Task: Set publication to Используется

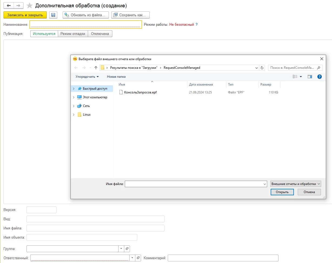Action: pyautogui.click(x=44, y=34)
